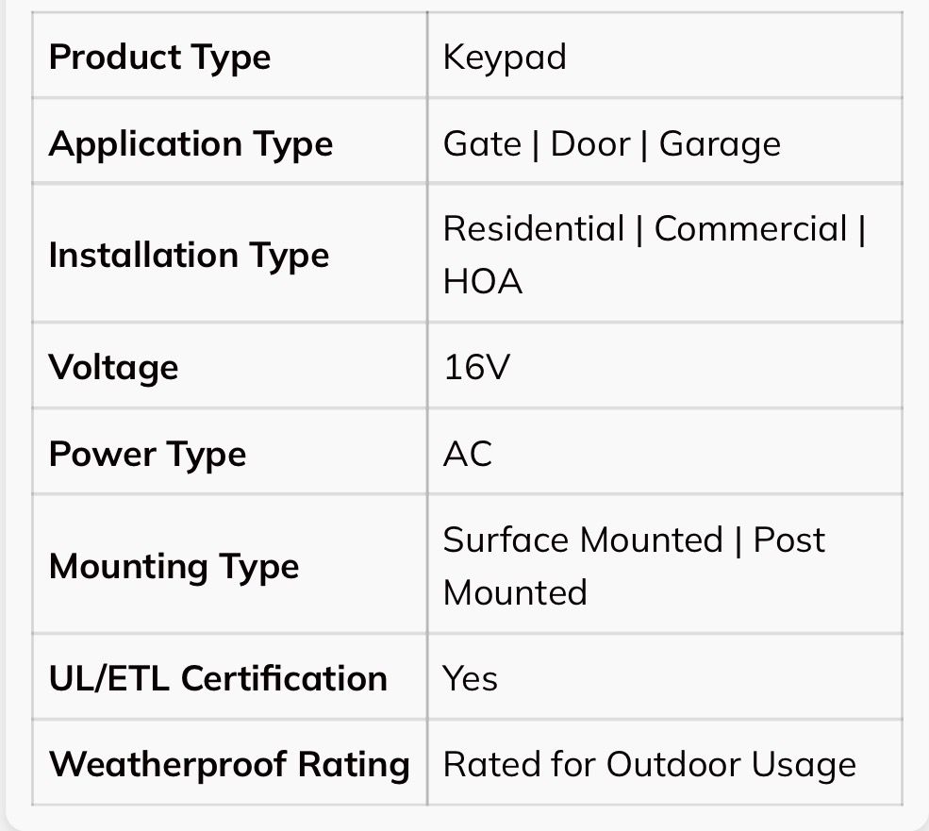Viewport: 929px width, 831px height.
Task: Tap the Door application value
Action: pyautogui.click(x=589, y=143)
